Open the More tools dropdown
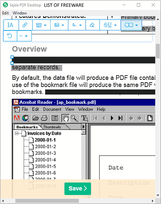The image size is (161, 204). 24,36
